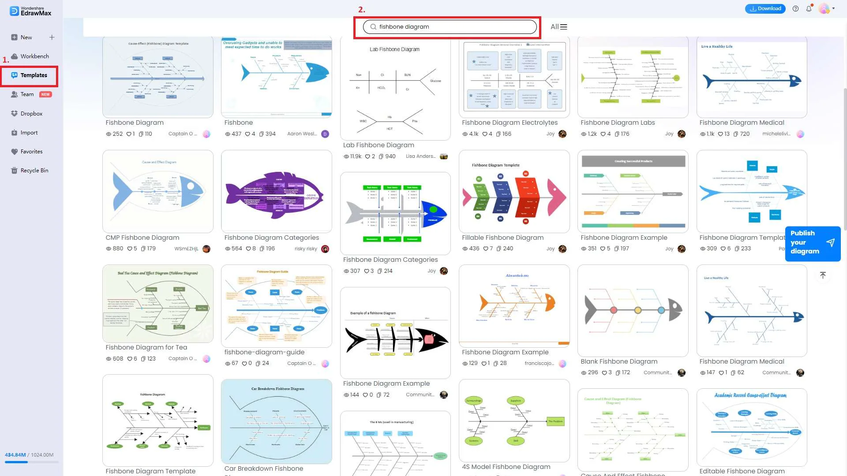Navigate to Favorites section
Screen dimensions: 847x476
pos(31,152)
